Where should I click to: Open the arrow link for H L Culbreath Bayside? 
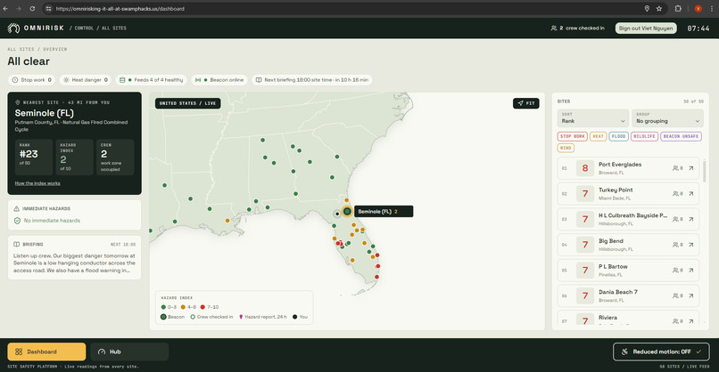pos(691,219)
